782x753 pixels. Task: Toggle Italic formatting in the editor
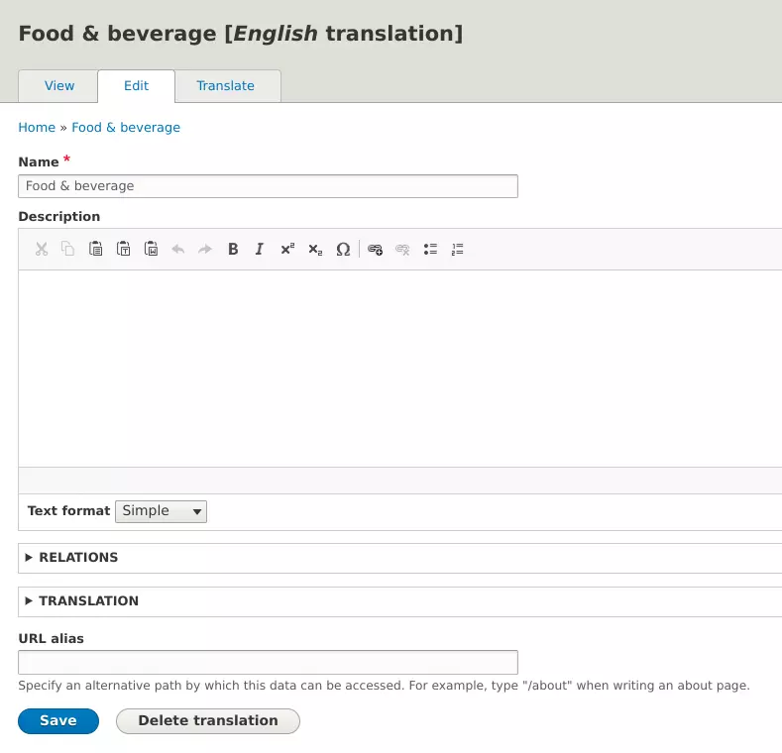[260, 250]
